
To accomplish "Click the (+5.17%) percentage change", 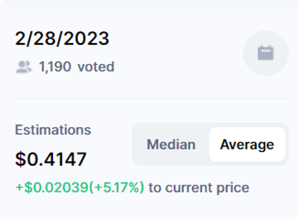I will coord(117,188).
